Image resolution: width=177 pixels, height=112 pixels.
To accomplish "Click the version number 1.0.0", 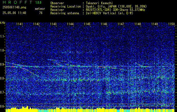I will (38, 3).
